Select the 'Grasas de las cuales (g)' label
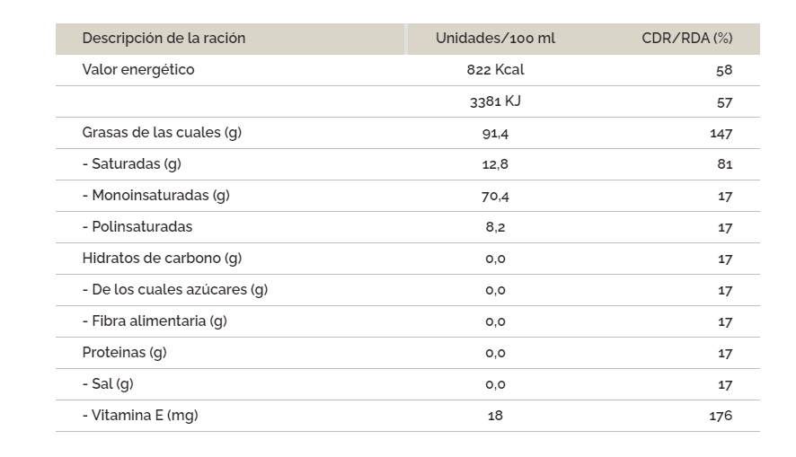Image resolution: width=796 pixels, height=457 pixels. tap(162, 133)
